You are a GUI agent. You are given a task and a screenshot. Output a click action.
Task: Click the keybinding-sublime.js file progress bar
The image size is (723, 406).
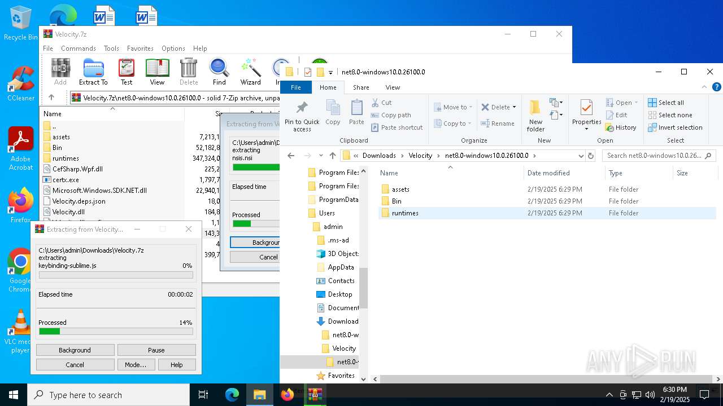pyautogui.click(x=116, y=275)
